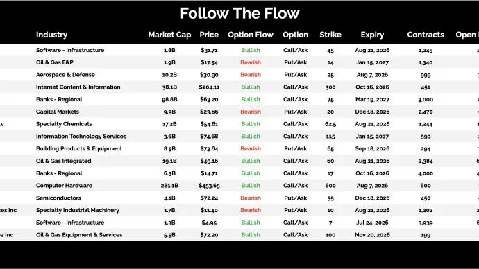Click the Mar 19, 2027 expiry cell
The height and width of the screenshot is (269, 479).
click(372, 99)
